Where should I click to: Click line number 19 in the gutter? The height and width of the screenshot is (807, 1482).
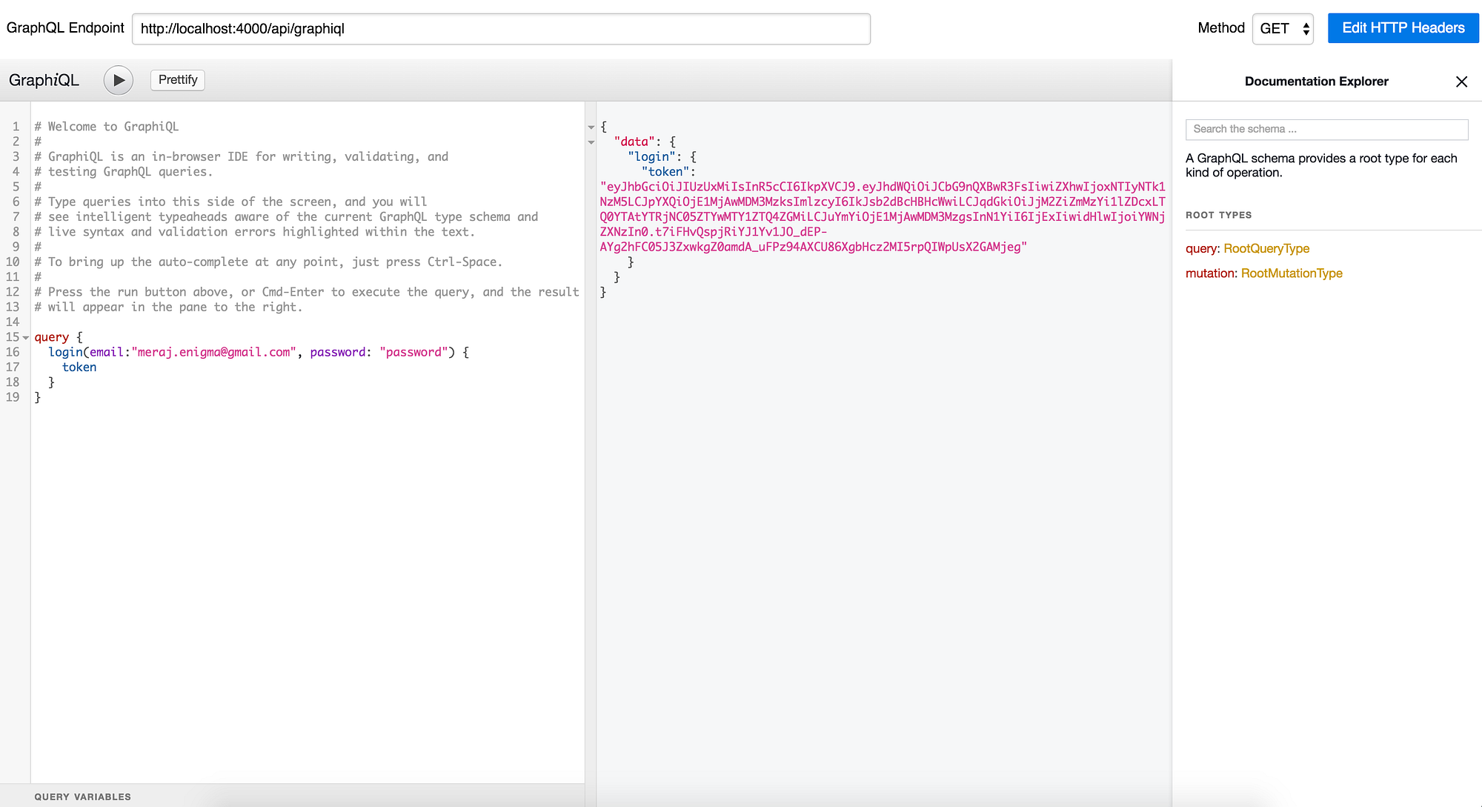click(13, 397)
